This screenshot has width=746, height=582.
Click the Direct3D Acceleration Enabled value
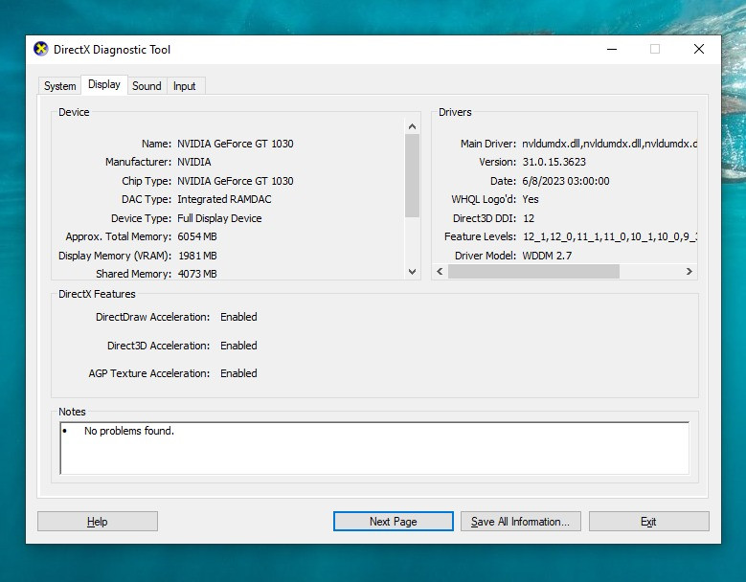tap(238, 346)
